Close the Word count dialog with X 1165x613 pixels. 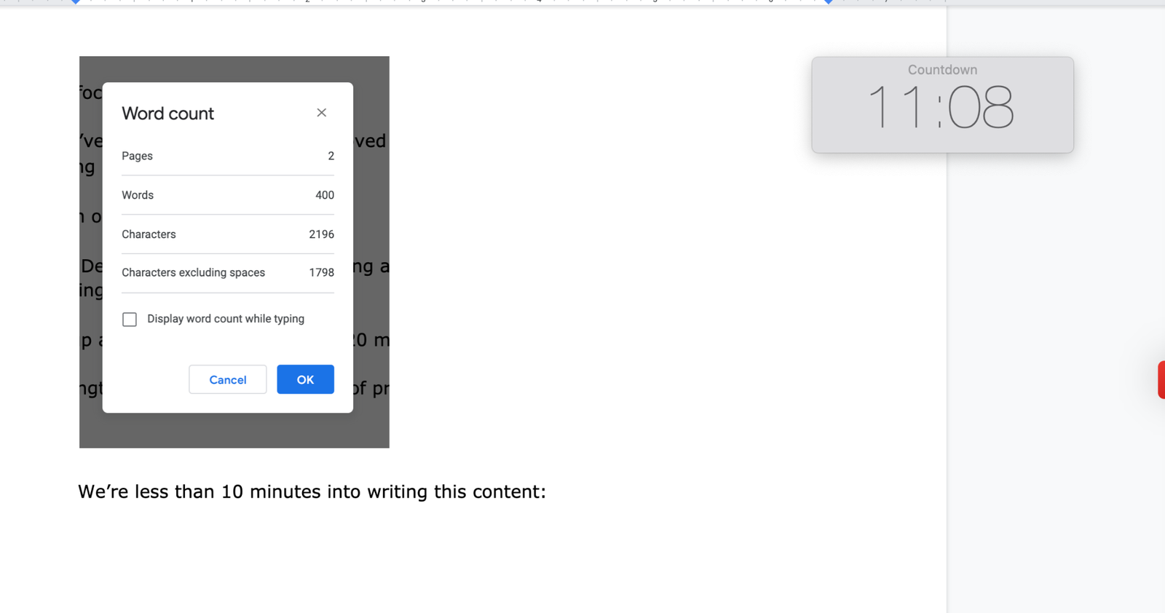click(x=321, y=113)
